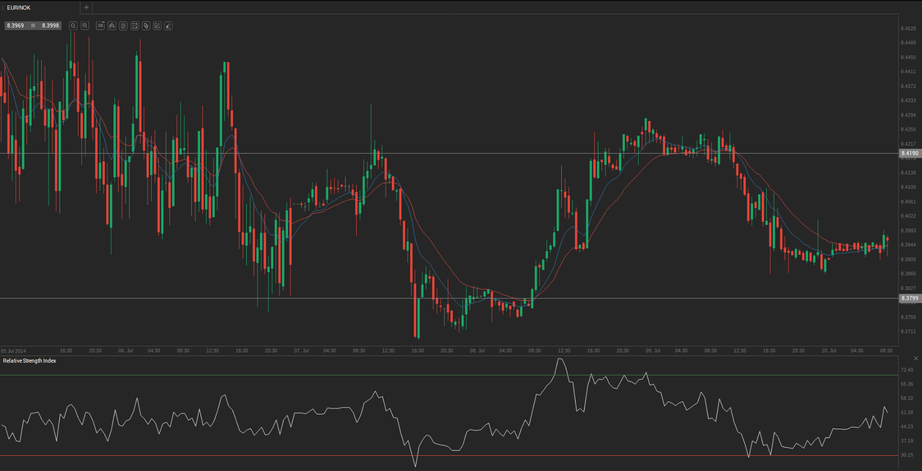This screenshot has height=471, width=922.
Task: Click the 58.32 RSI scale value
Action: tap(907, 398)
